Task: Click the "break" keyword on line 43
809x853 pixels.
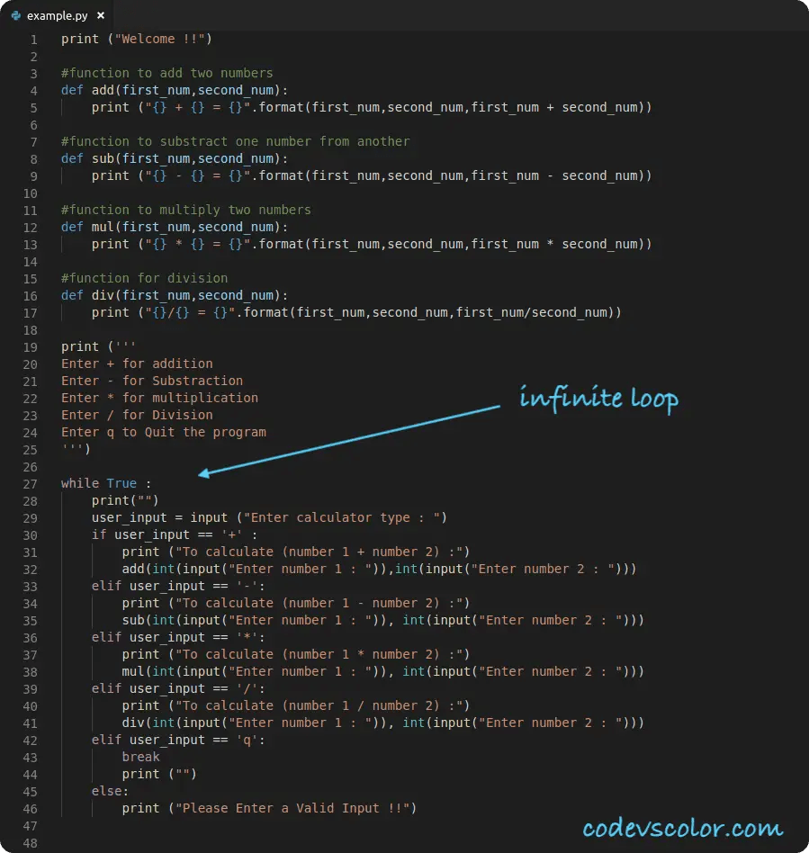Action: [x=141, y=757]
